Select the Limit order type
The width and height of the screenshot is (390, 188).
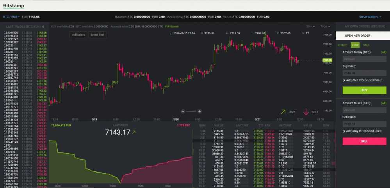coord(355,45)
